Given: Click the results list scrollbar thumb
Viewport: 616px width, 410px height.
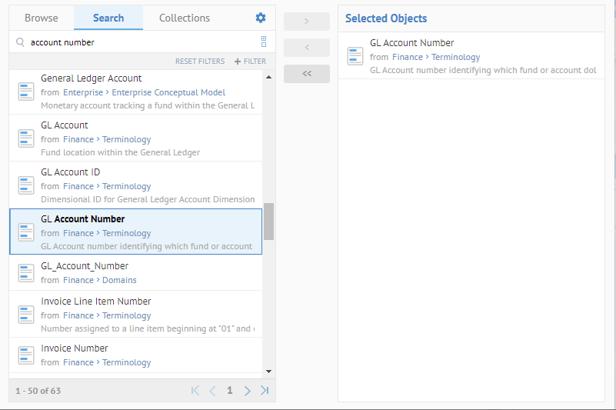Looking at the screenshot, I should (x=268, y=222).
